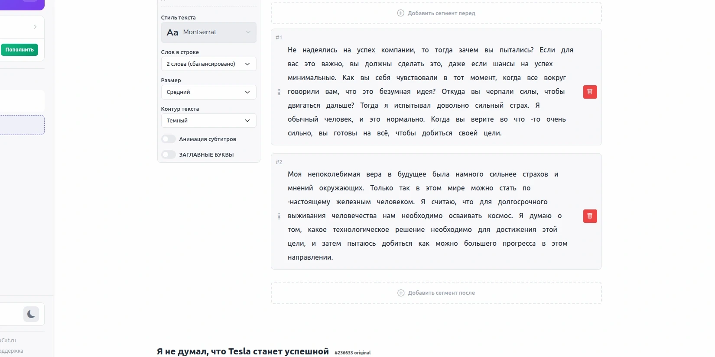Toggle Анимация субтитров switch
Screen dimensions: 715x357
(169, 139)
